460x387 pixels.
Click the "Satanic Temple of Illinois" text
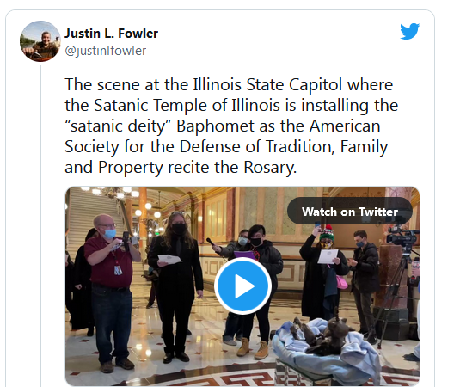187,105
